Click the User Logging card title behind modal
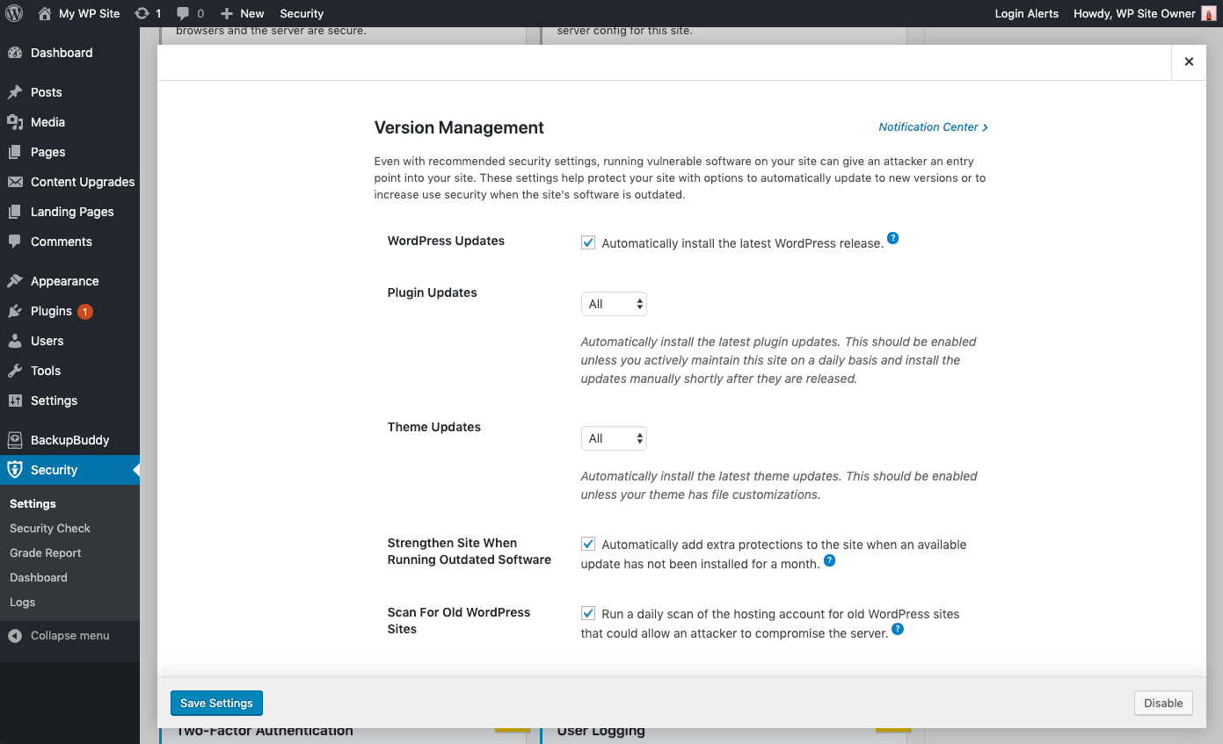1223x744 pixels. click(x=601, y=731)
